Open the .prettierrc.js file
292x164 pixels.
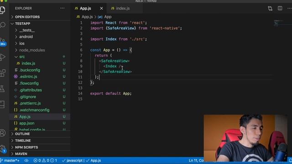(40, 103)
